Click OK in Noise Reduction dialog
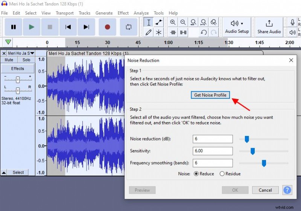This screenshot has height=211, width=301. click(x=235, y=190)
